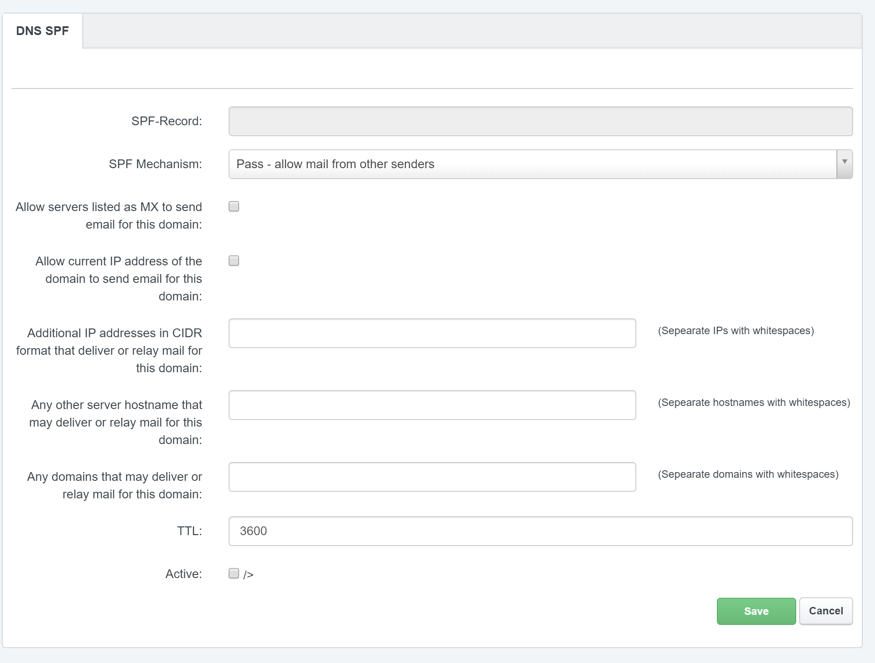Click the TTL label
Image resolution: width=875 pixels, height=663 pixels.
point(190,531)
